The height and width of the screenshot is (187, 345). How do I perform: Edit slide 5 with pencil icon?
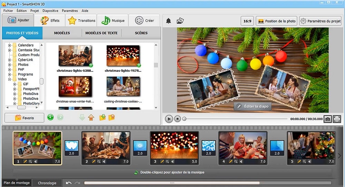point(299,161)
